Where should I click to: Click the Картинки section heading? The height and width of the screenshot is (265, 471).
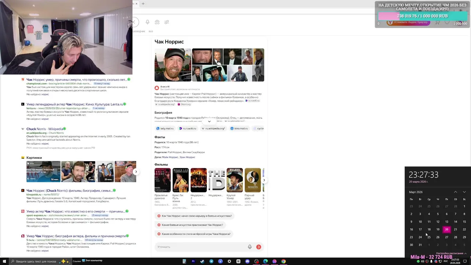[x=34, y=158]
